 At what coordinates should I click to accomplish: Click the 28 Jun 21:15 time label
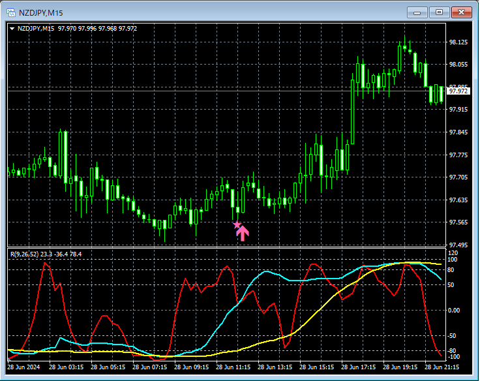coord(442,367)
